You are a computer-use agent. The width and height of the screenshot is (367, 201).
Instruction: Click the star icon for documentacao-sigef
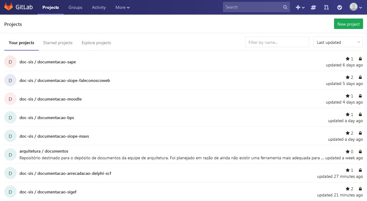tap(348, 189)
